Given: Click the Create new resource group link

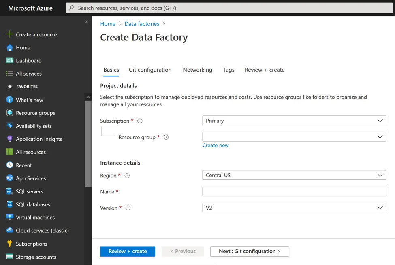Looking at the screenshot, I should pos(216,146).
